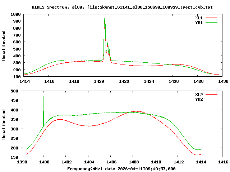The image size is (230, 172).
Task: Click the 250 y-axis tick label
Action: (14, 138)
